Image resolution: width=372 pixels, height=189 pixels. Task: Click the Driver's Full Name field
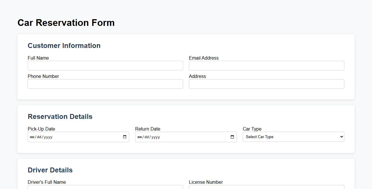(x=105, y=187)
